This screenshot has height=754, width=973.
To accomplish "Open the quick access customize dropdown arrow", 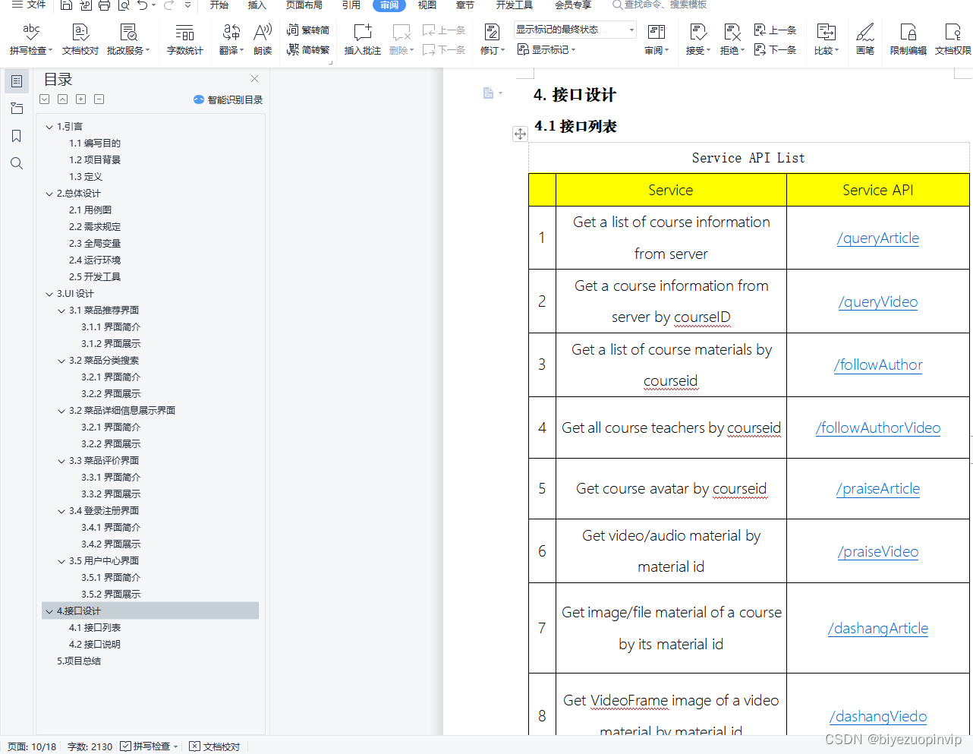I will coord(187,5).
